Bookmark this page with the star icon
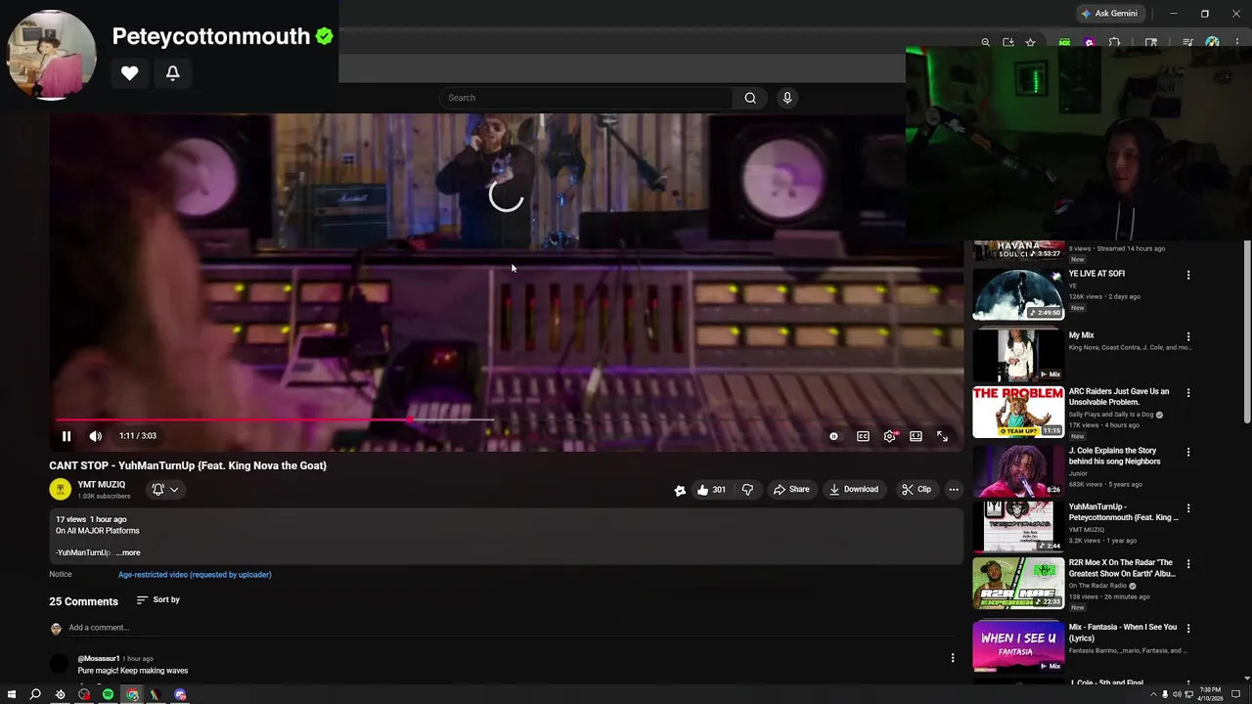The image size is (1252, 704). (1030, 42)
